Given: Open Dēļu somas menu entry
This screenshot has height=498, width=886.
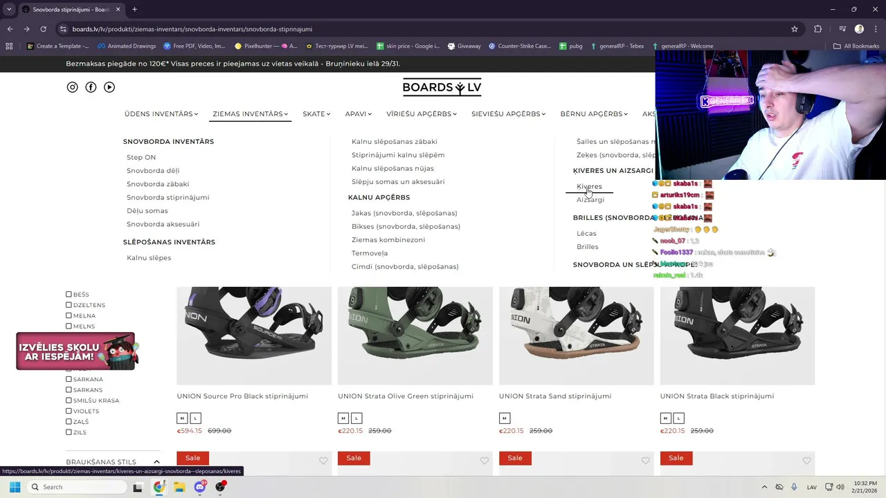Looking at the screenshot, I should [147, 211].
